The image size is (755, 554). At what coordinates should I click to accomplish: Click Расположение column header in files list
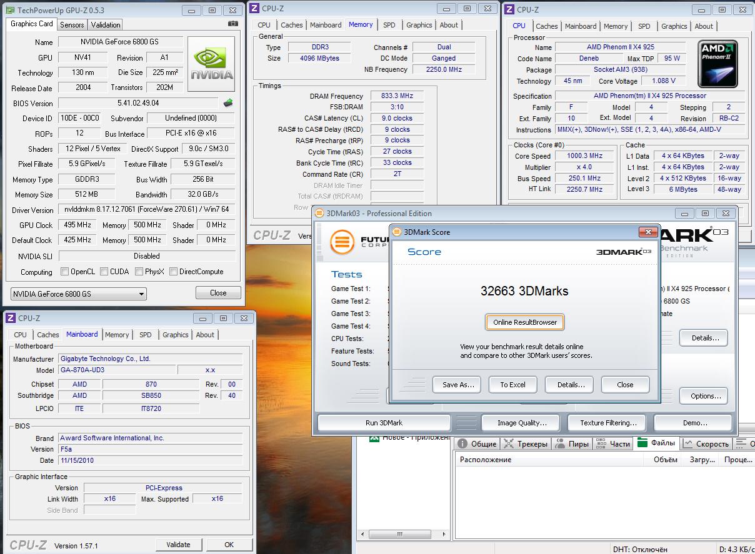tap(549, 460)
